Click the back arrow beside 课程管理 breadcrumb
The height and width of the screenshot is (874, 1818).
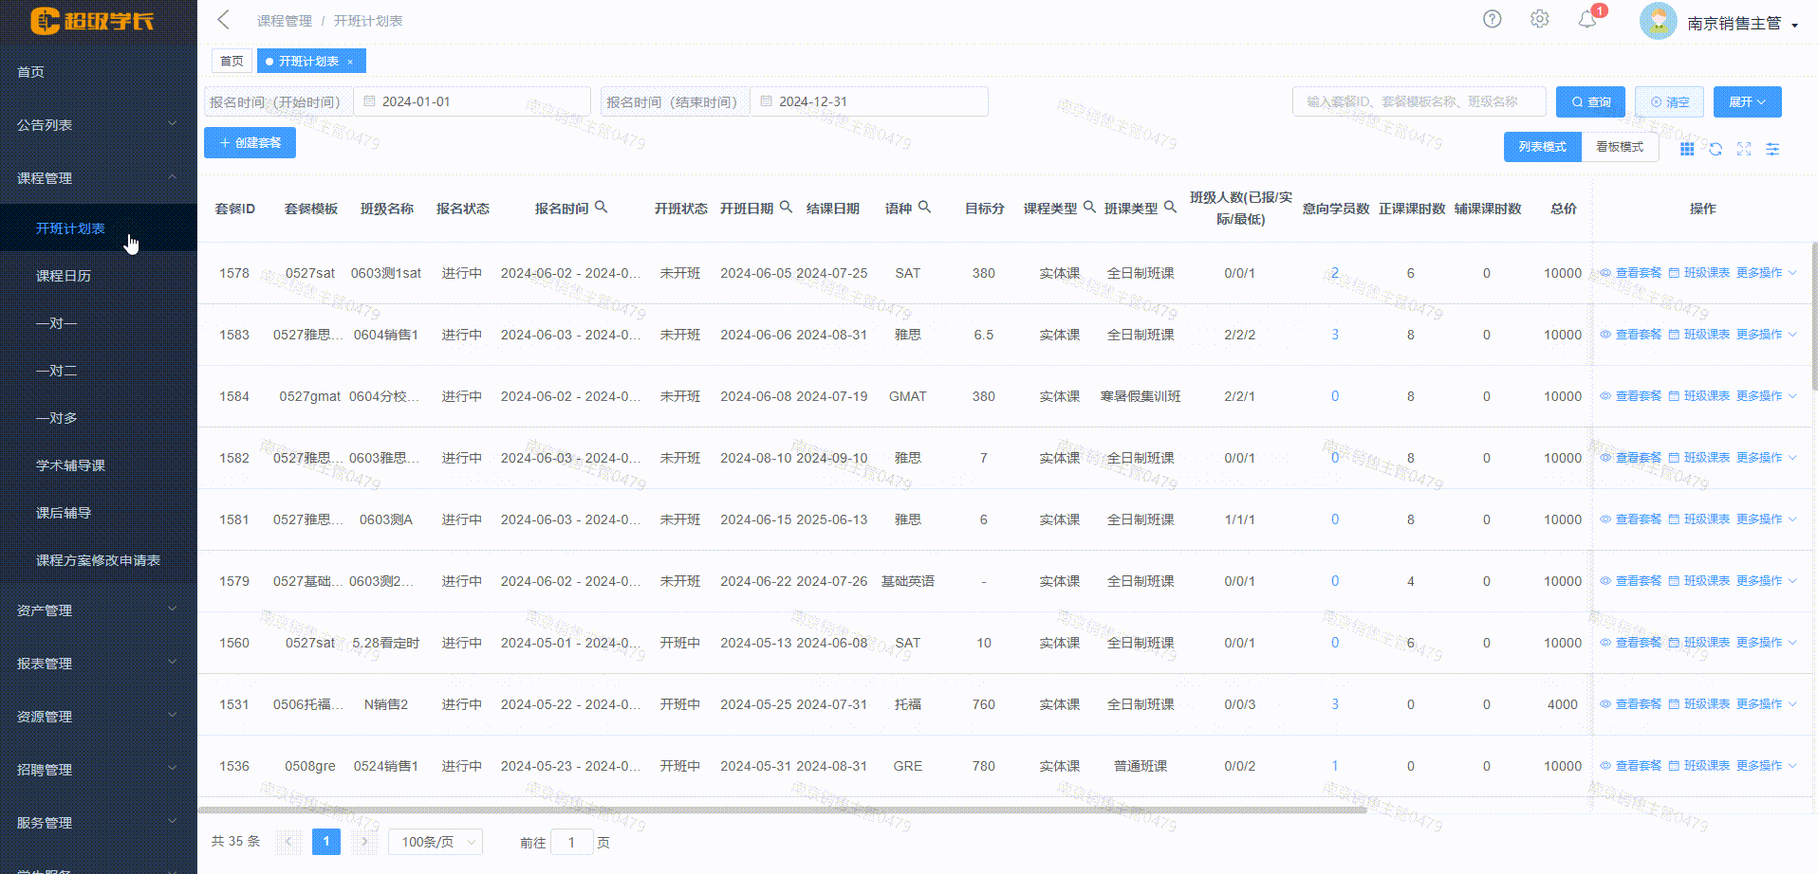click(x=223, y=19)
